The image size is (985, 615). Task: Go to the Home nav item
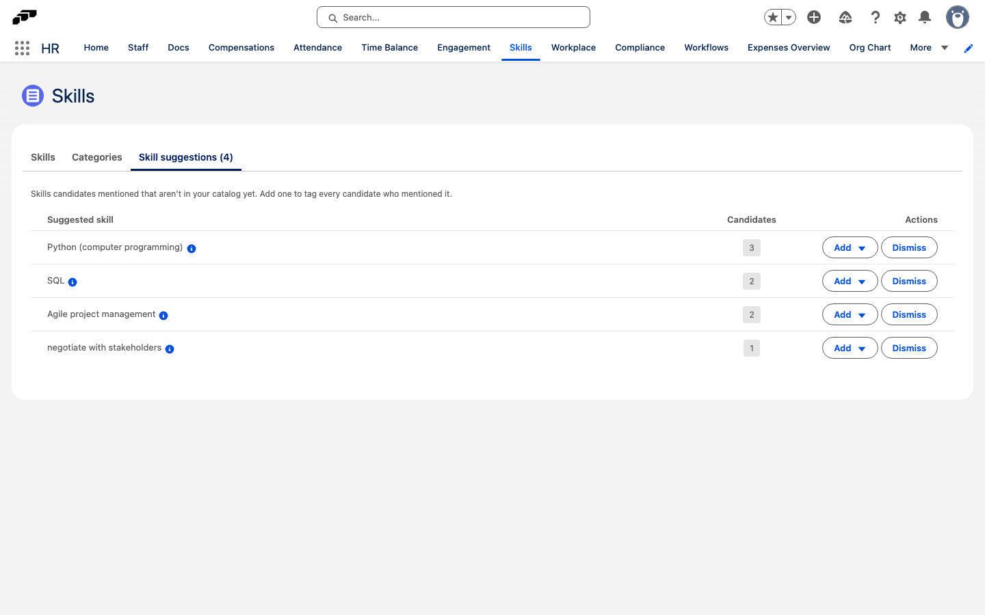pyautogui.click(x=96, y=48)
